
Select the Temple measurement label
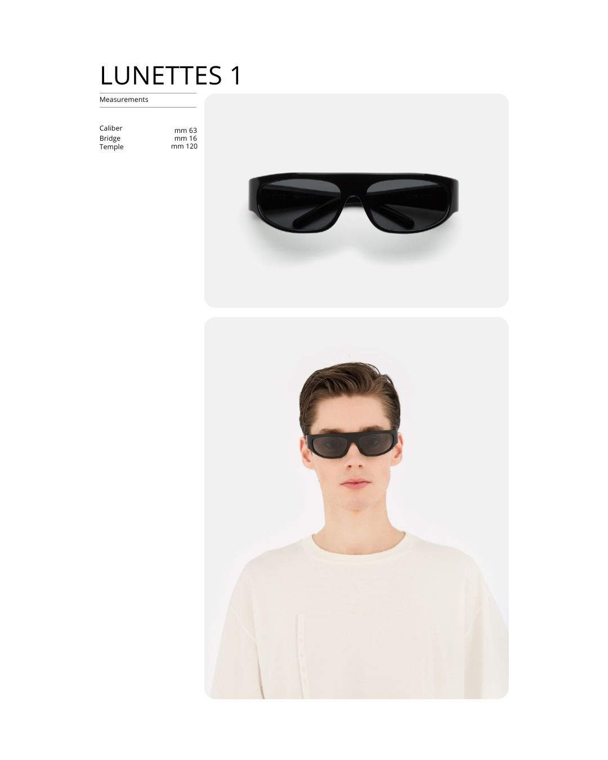(111, 147)
